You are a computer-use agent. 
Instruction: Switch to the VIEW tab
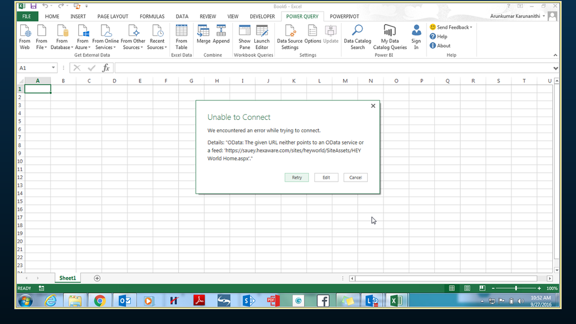click(233, 17)
